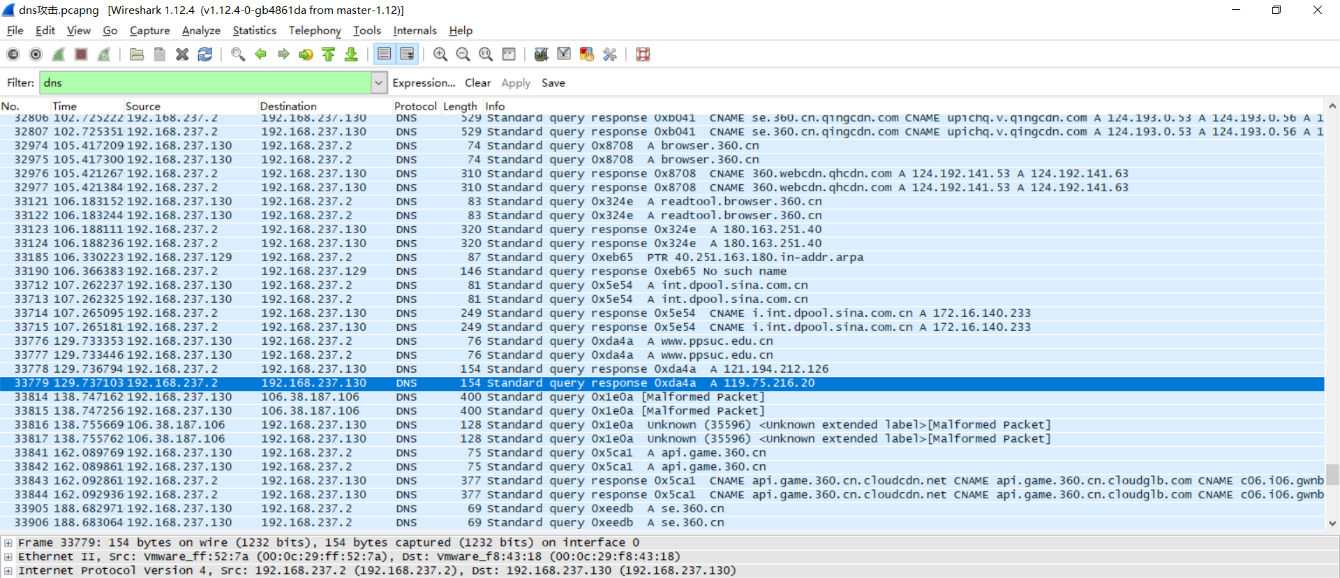Toggle packet list colorization
Screen dimensions: 1340x578
(384, 54)
